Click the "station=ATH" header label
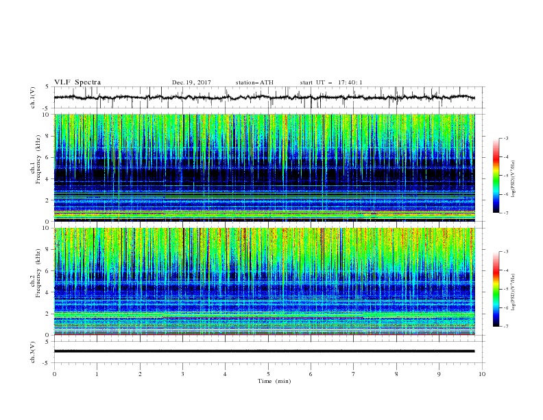This screenshot has width=543, height=420. tap(254, 82)
